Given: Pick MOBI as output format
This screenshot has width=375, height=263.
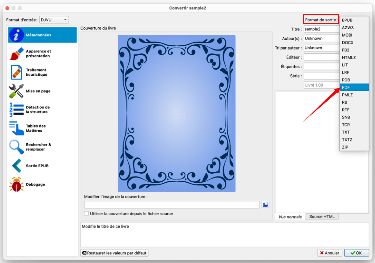Looking at the screenshot, I should pyautogui.click(x=354, y=35).
